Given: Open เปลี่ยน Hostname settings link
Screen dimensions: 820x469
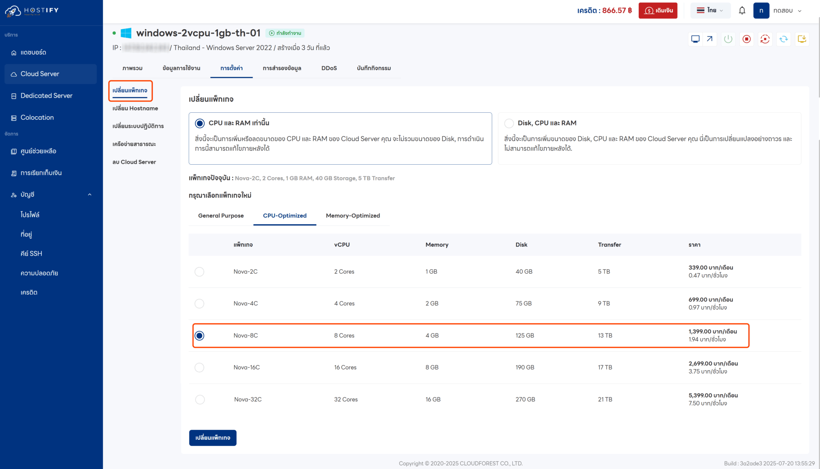Looking at the screenshot, I should [x=135, y=108].
